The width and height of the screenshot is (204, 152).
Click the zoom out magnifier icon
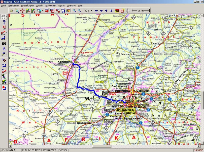(74, 11)
